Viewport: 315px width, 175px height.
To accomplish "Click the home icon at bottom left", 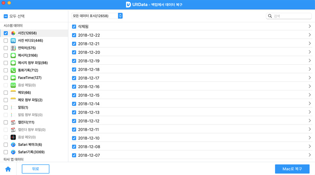I will click(8, 169).
